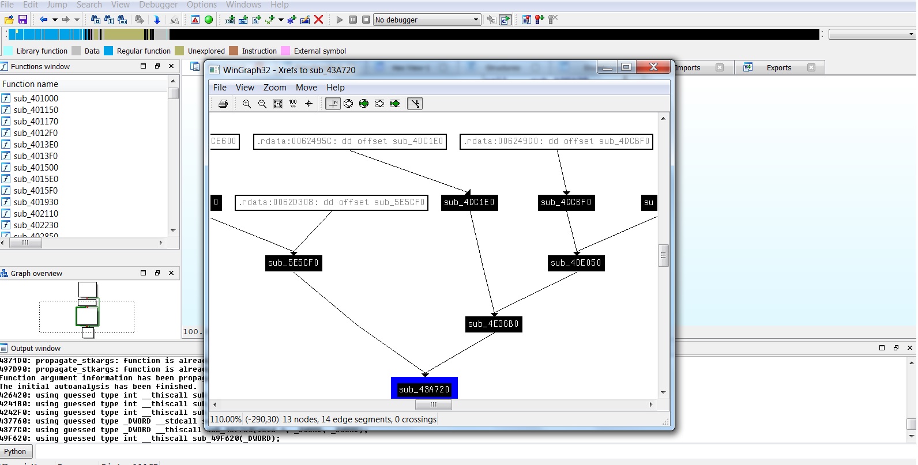Toggle the arrow layout mode button
The height and width of the screenshot is (465, 918).
click(415, 104)
